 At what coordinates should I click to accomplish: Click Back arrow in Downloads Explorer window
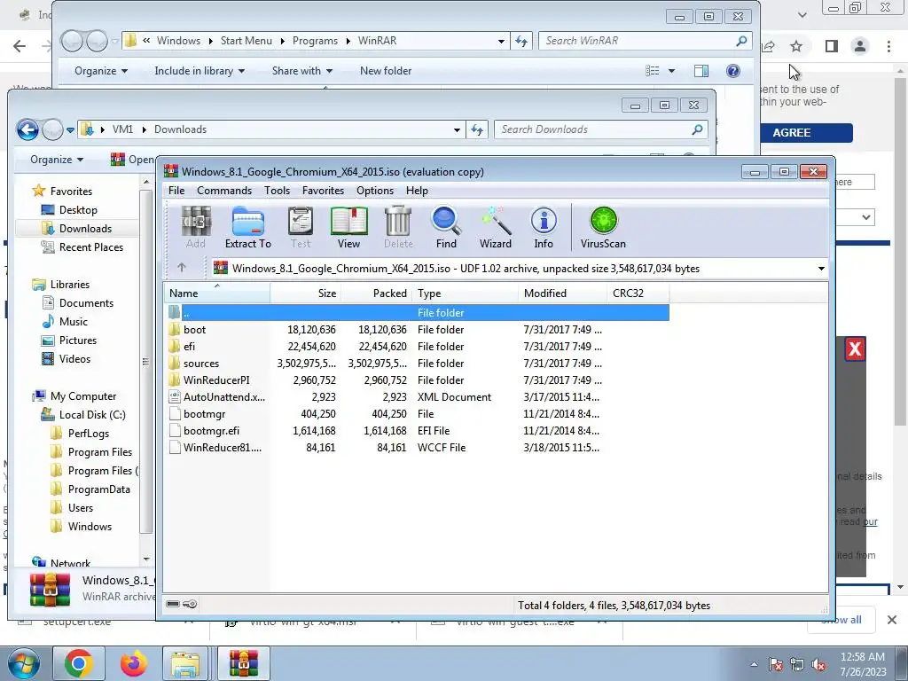point(27,129)
